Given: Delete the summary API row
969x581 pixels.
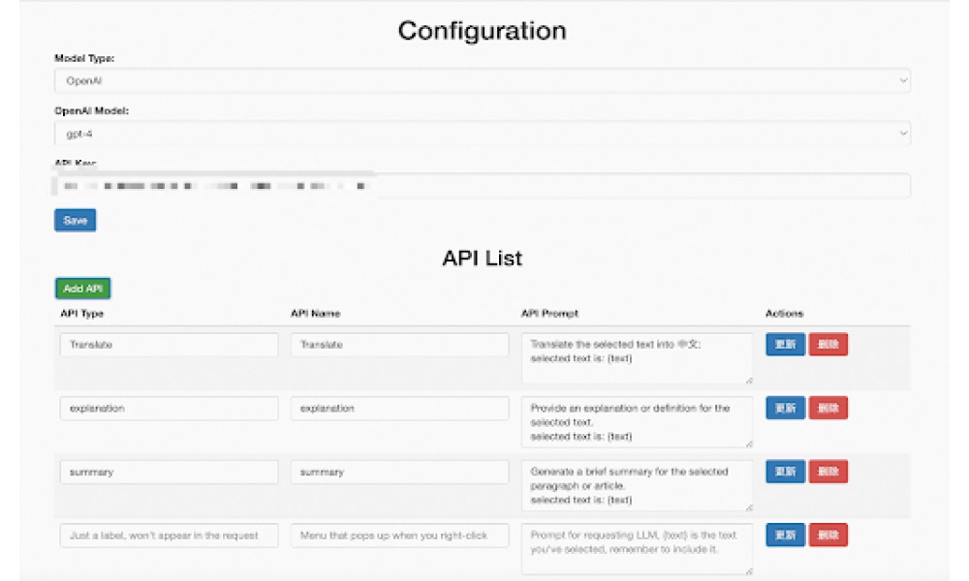Looking at the screenshot, I should [x=828, y=472].
